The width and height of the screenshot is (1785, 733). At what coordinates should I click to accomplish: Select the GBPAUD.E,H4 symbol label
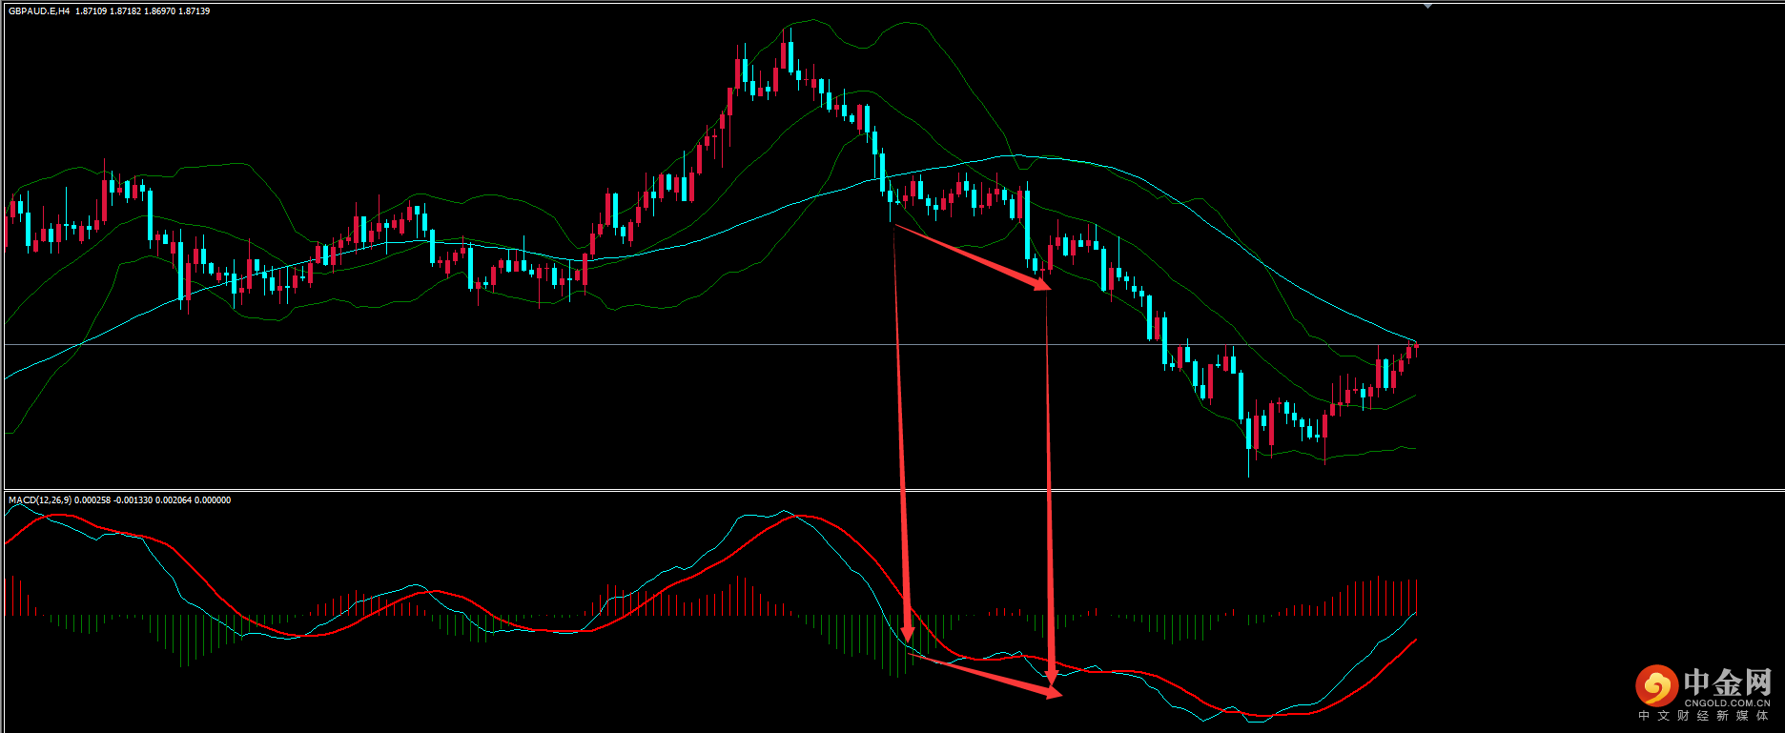(x=39, y=11)
